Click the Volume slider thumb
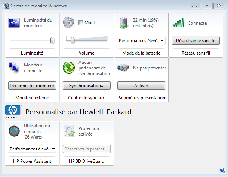Viewport: 228px width, 177px height. pyautogui.click(x=72, y=40)
